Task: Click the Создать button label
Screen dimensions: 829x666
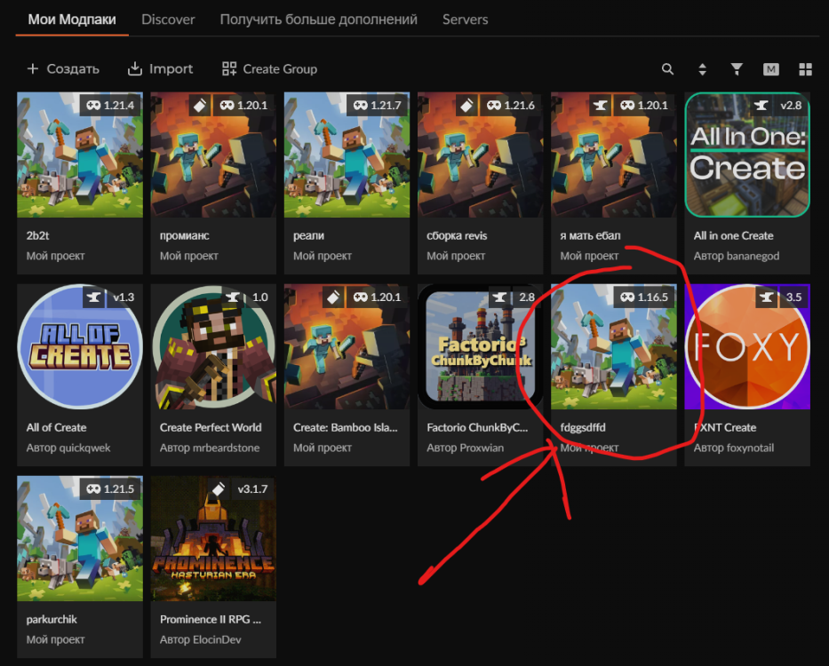Action: pos(73,68)
